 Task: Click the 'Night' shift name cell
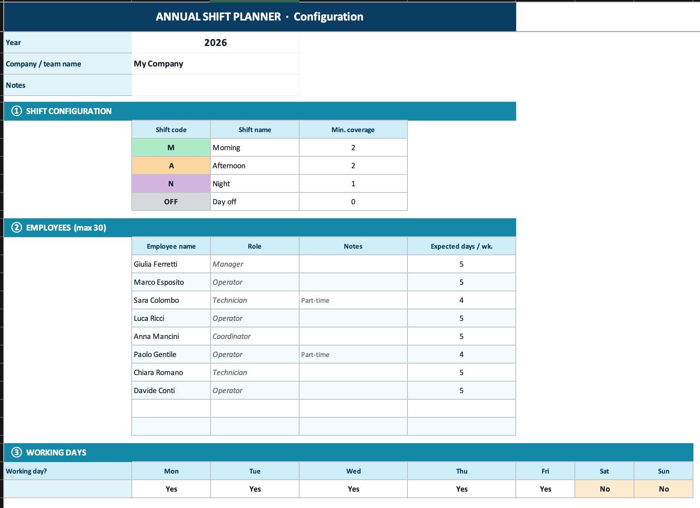(x=255, y=184)
